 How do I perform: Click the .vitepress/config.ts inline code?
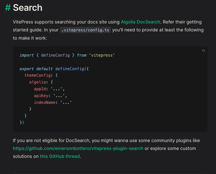[x=85, y=30]
